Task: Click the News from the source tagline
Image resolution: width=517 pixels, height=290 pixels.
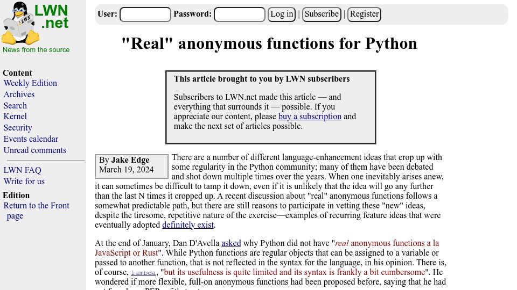Action: point(36,50)
